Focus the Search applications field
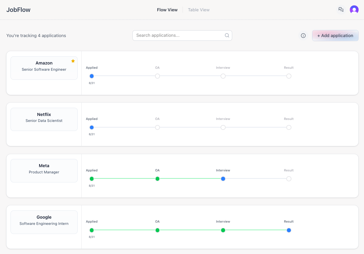 (x=179, y=36)
